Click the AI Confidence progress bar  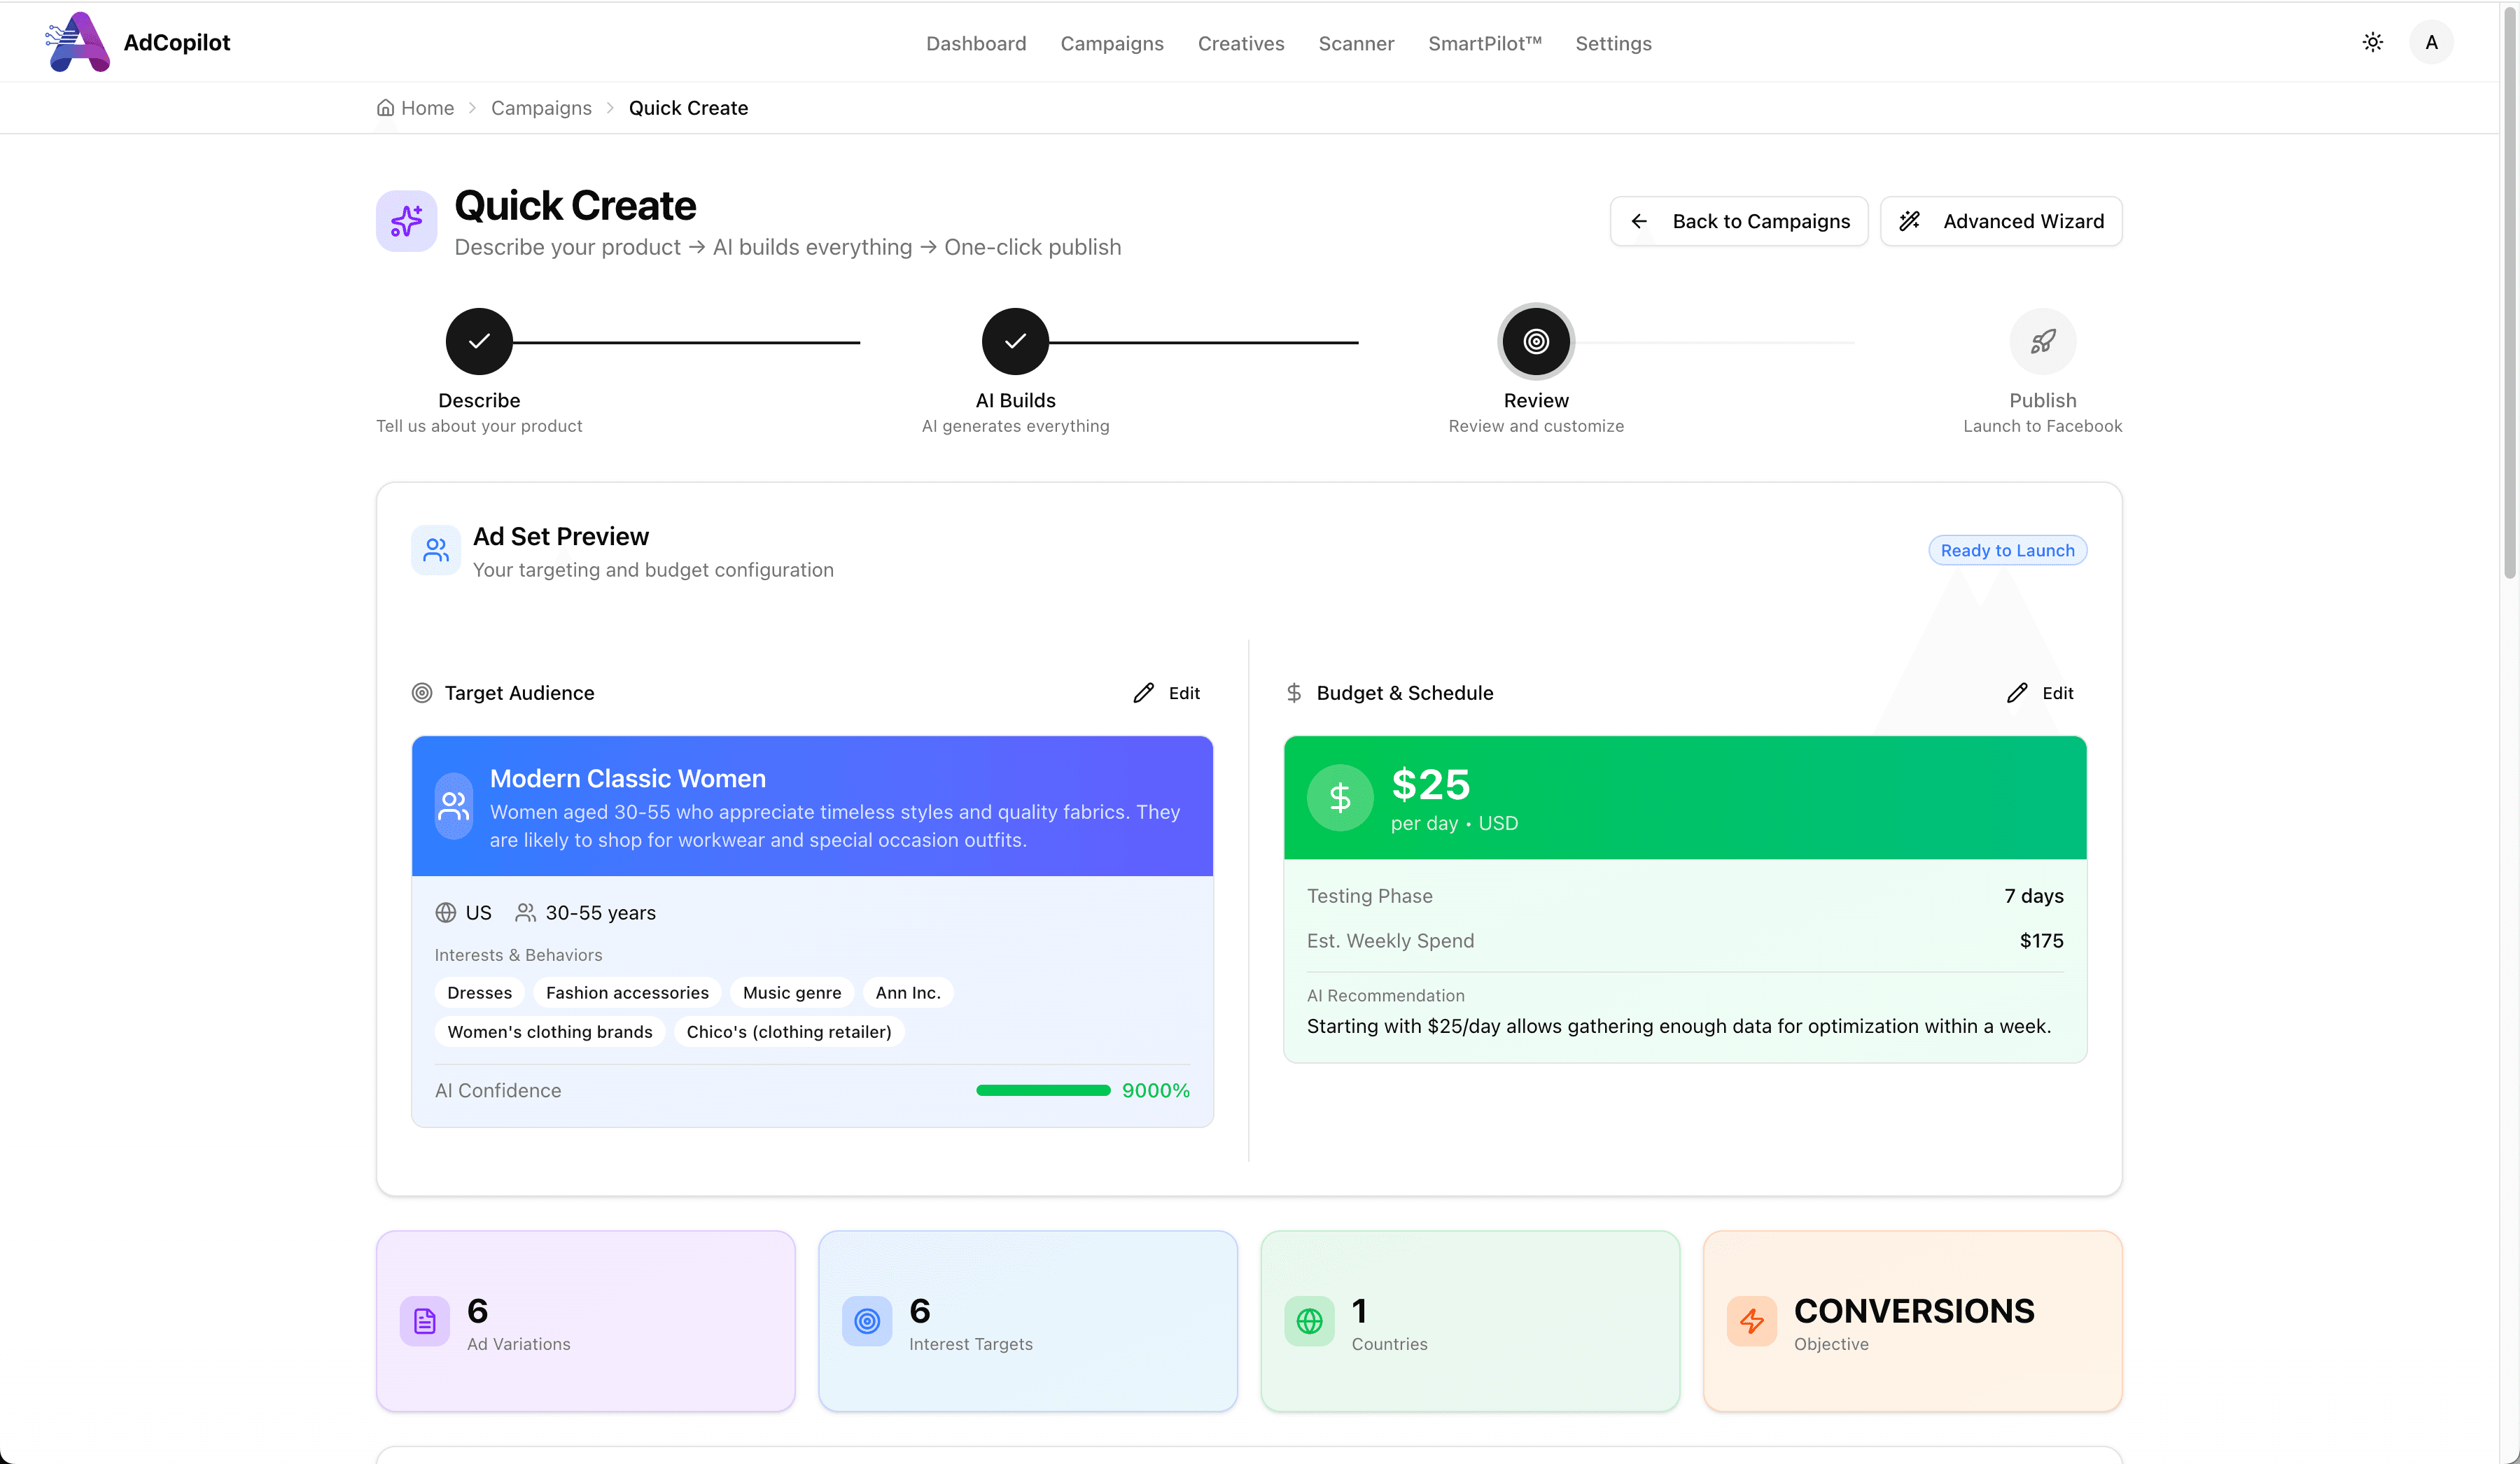pos(1043,1090)
